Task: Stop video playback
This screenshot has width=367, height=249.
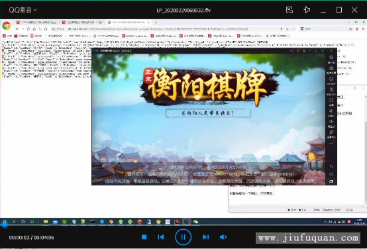Action: [144, 237]
